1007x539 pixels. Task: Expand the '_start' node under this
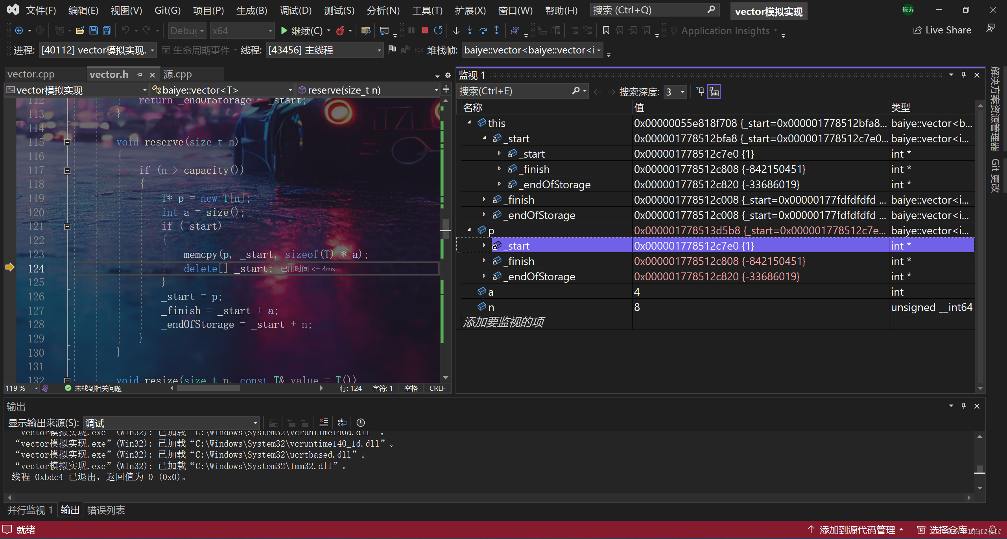485,138
